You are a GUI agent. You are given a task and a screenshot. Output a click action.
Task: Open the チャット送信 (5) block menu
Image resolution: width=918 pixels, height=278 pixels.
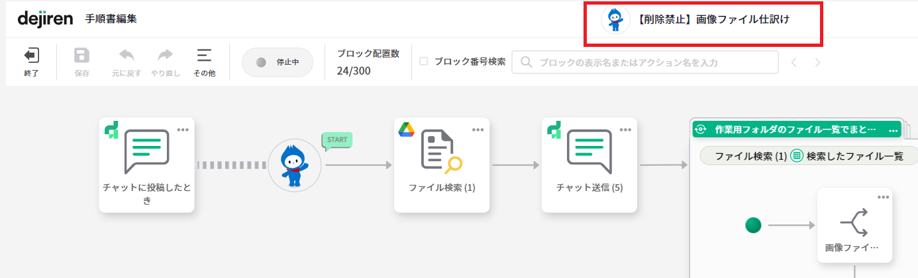click(626, 129)
